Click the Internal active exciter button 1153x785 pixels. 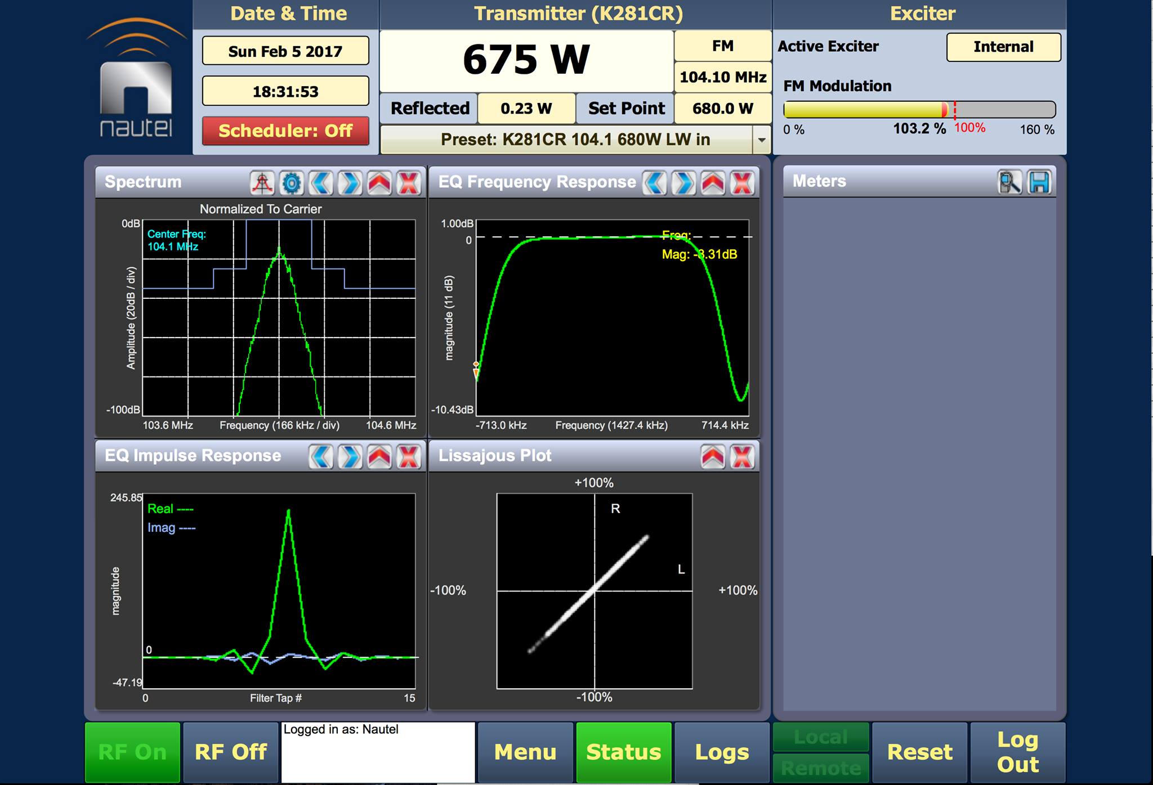tap(1004, 47)
